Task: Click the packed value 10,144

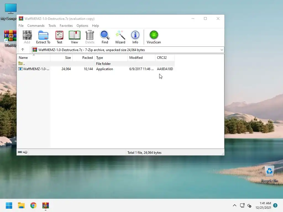Action: click(x=88, y=69)
